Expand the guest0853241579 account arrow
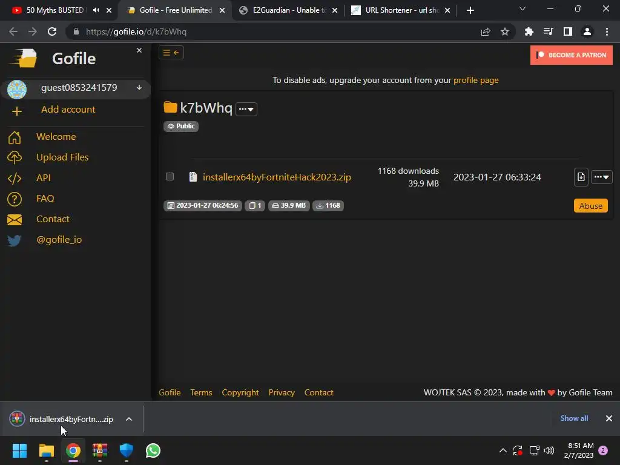The height and width of the screenshot is (465, 620). (139, 87)
